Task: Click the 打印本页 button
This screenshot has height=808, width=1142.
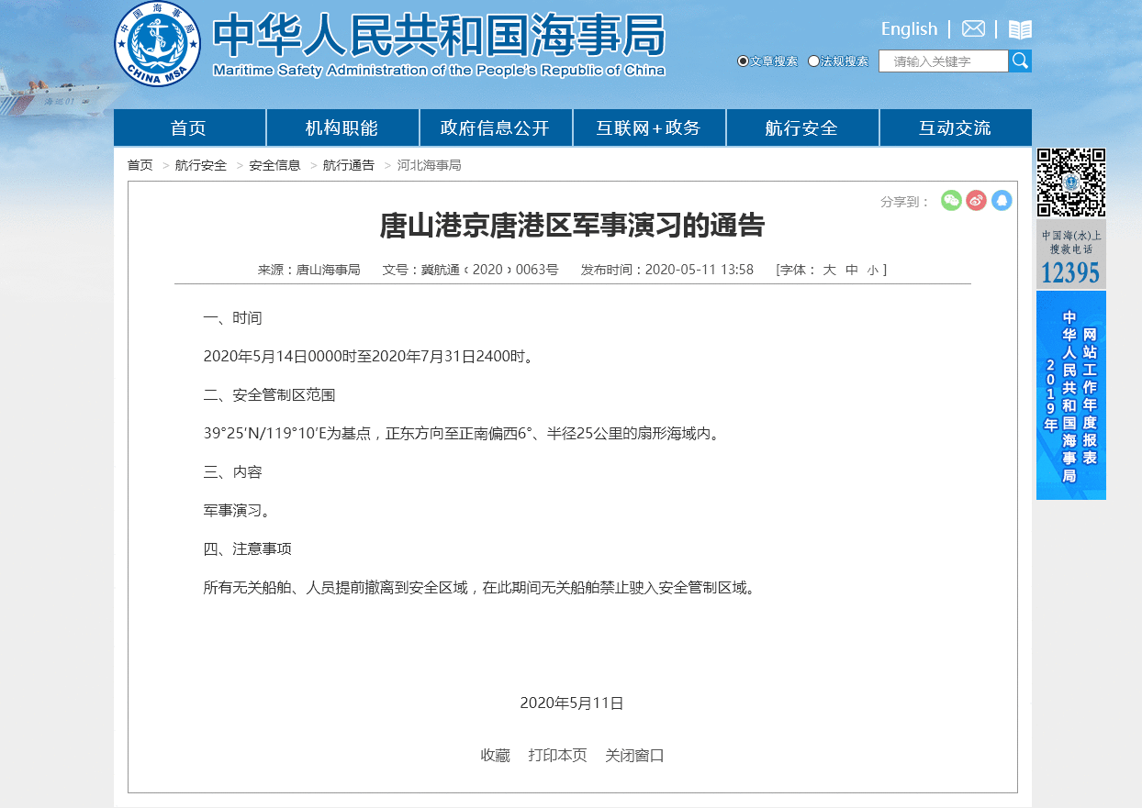Action: 556,756
